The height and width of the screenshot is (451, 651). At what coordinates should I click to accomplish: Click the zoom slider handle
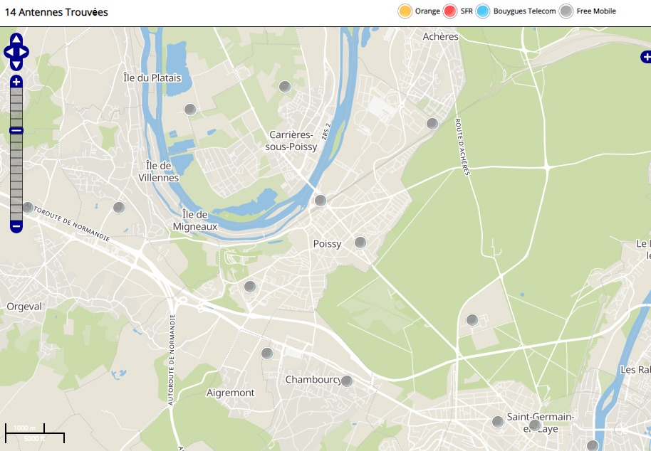click(x=16, y=130)
